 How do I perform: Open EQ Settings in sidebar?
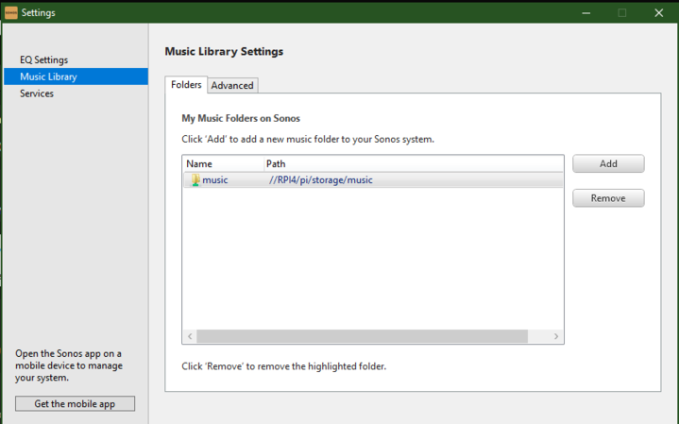tap(43, 59)
